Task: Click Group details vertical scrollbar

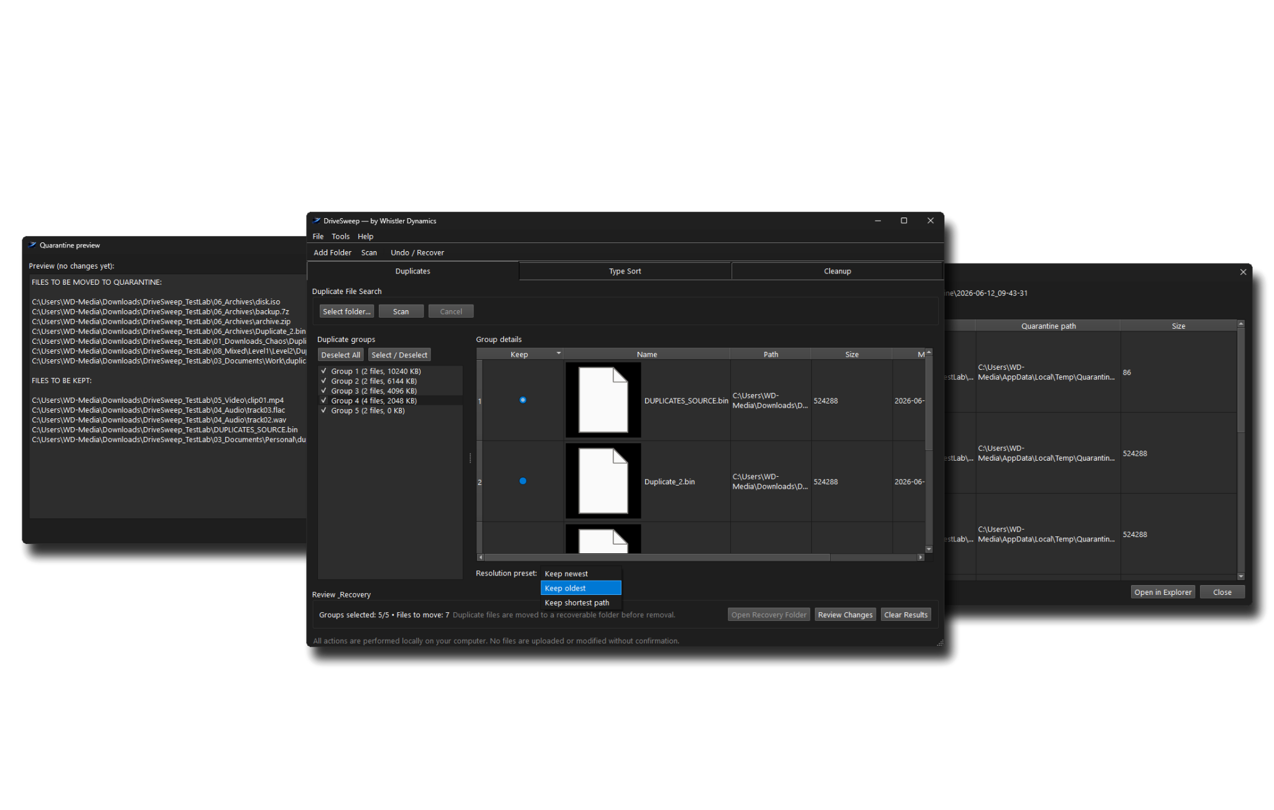Action: (x=929, y=403)
